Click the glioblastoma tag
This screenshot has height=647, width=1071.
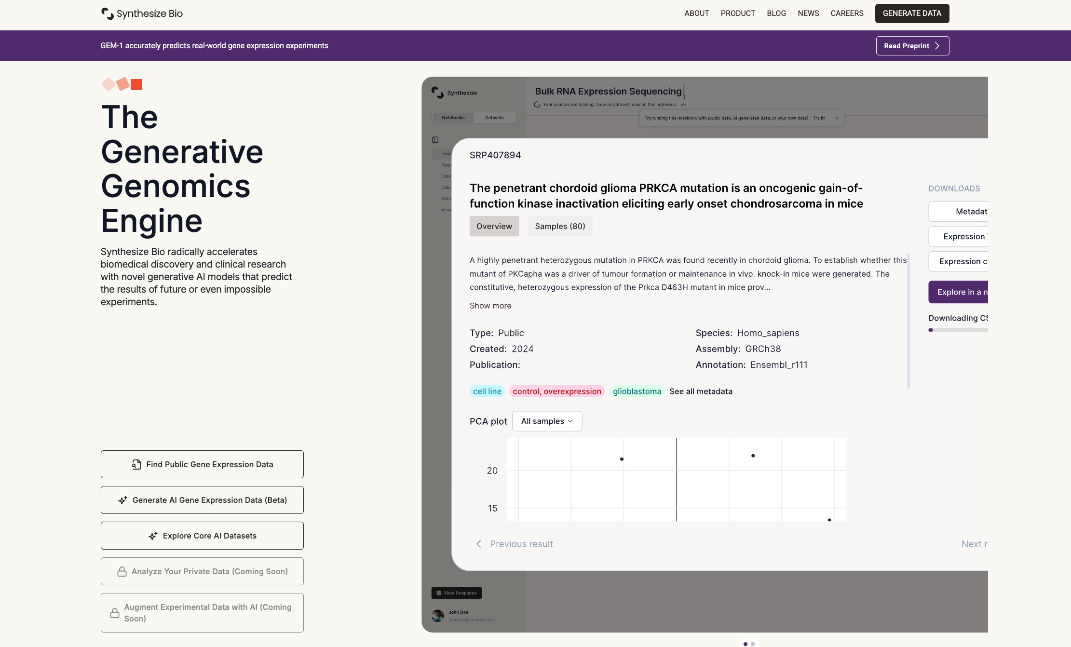coord(637,391)
